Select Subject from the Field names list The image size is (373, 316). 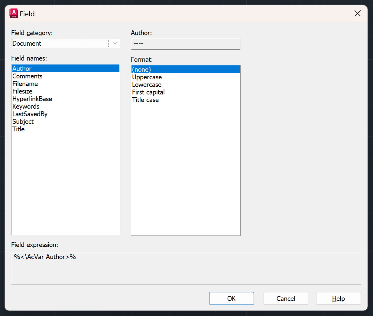tap(23, 121)
